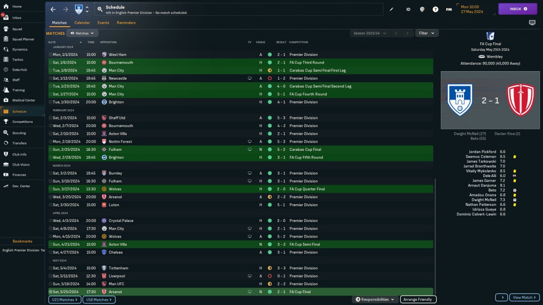Open the Scouting section
The height and width of the screenshot is (305, 543).
(19, 133)
